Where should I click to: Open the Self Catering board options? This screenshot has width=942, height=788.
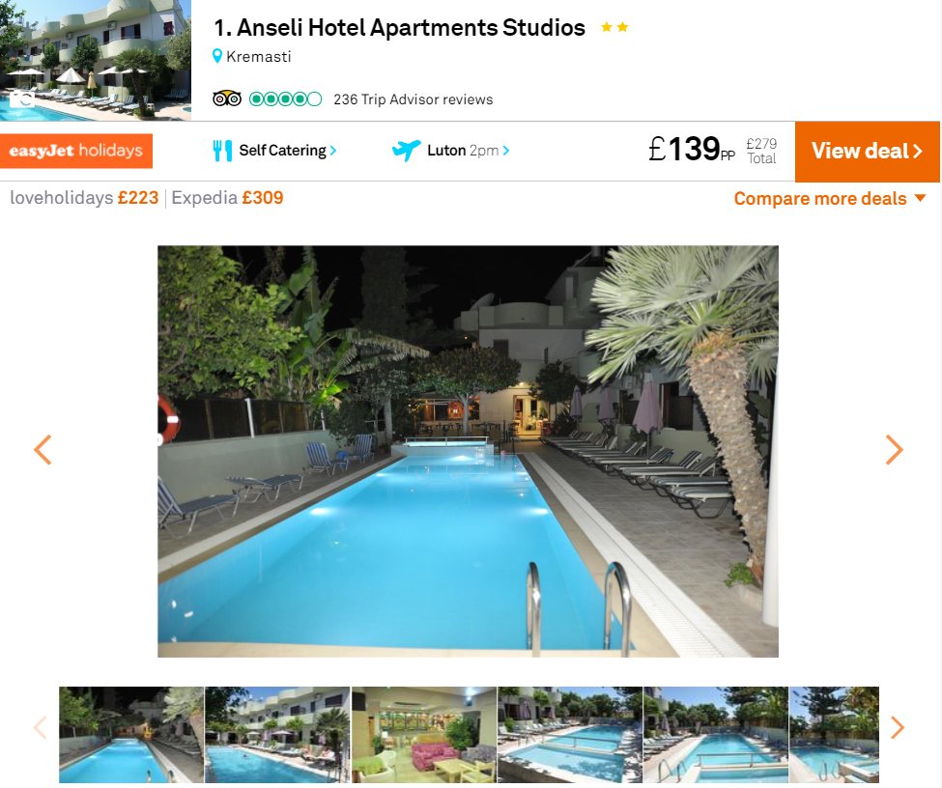point(287,150)
